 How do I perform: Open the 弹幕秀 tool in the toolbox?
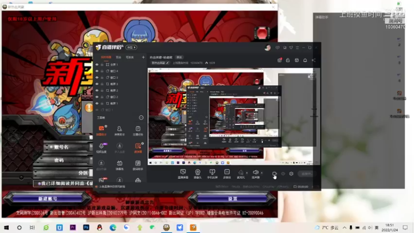[120, 165]
